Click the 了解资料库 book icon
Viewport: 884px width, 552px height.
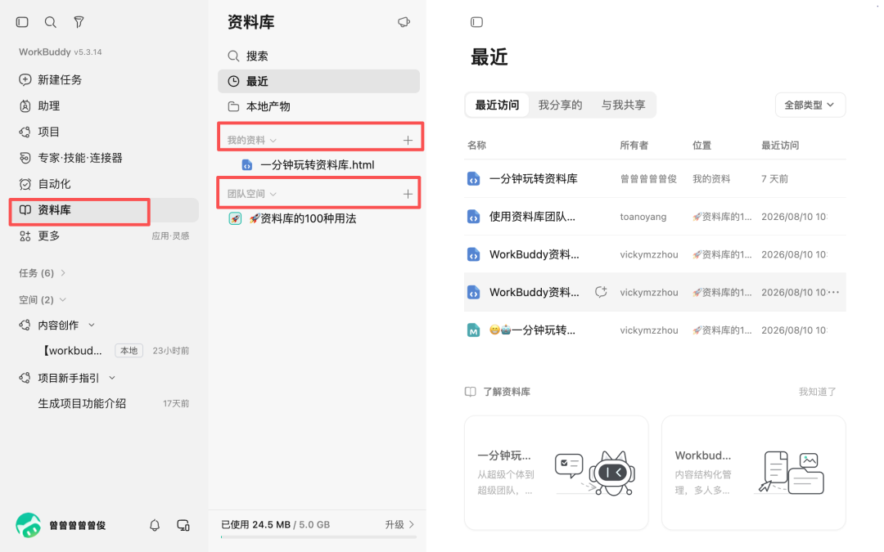coord(470,392)
